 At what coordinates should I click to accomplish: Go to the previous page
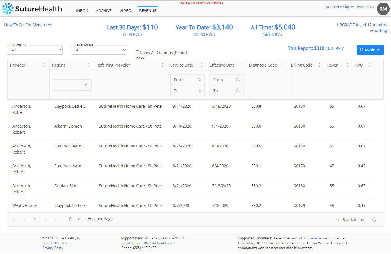24,220
